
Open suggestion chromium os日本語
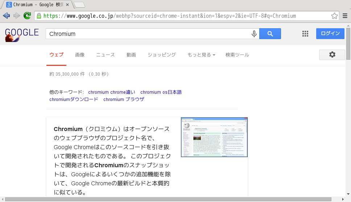click(161, 92)
